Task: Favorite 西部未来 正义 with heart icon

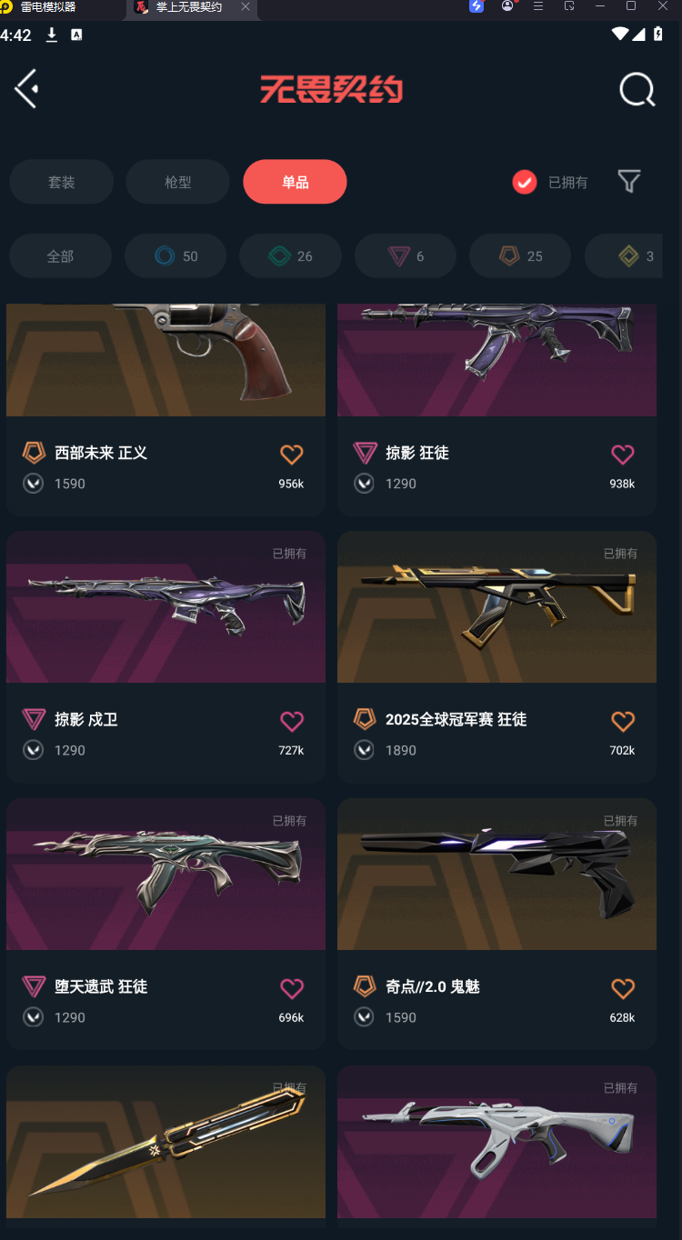Action: pos(291,454)
